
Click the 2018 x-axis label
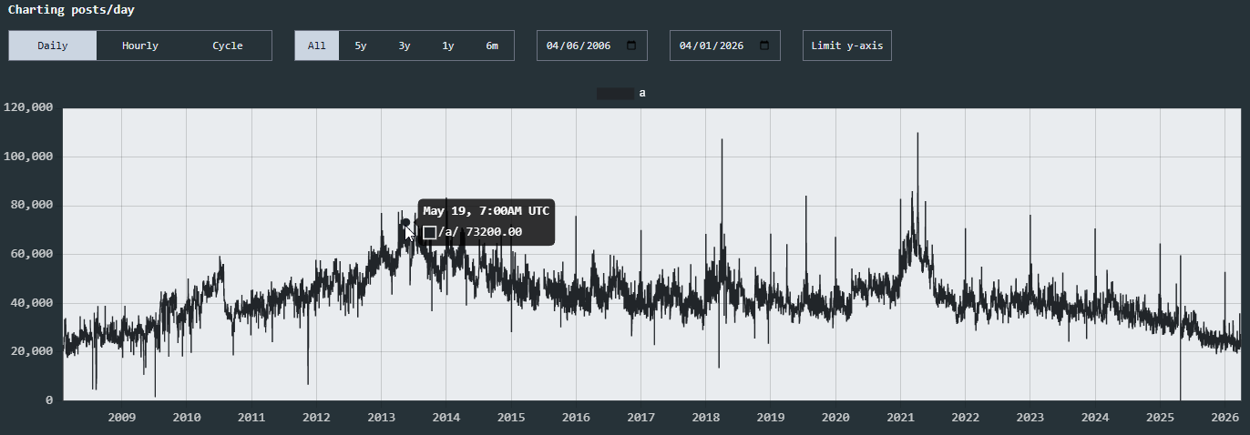[x=706, y=417]
